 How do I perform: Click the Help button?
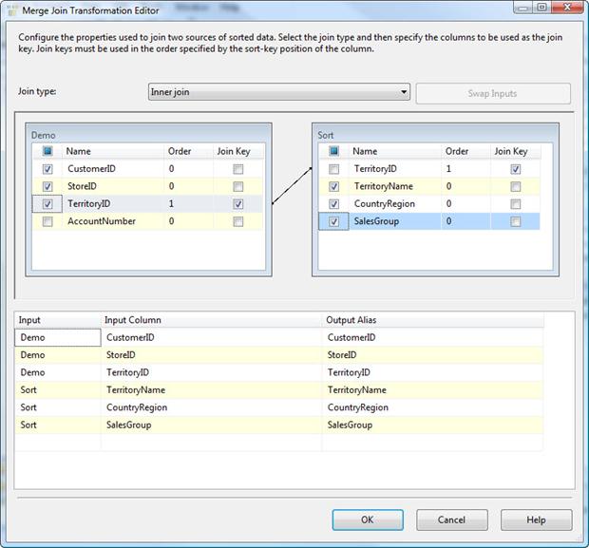(537, 520)
